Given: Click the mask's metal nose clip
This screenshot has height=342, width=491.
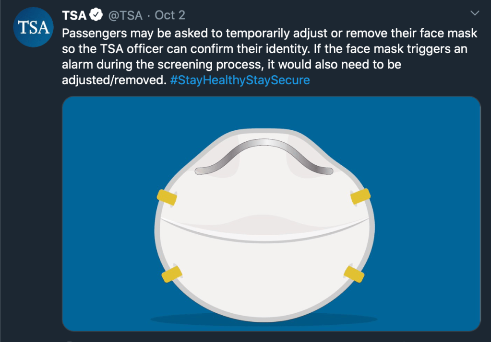Looking at the screenshot, I should (x=263, y=157).
